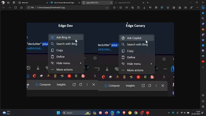
Task: Close the Get to Know Microsoft Edge tab
Action: [79, 3]
